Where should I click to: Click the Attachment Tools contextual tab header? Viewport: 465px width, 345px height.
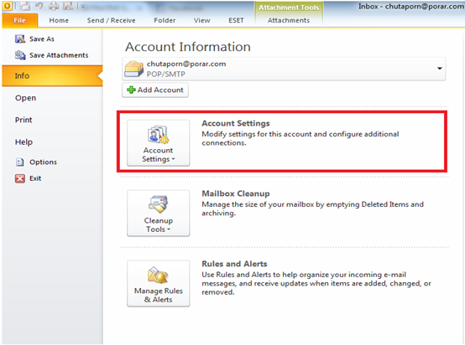(x=289, y=8)
